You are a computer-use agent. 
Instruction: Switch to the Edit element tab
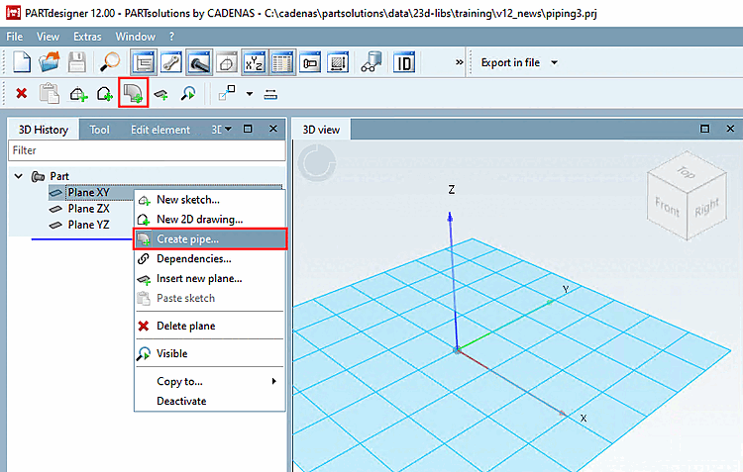pyautogui.click(x=160, y=130)
